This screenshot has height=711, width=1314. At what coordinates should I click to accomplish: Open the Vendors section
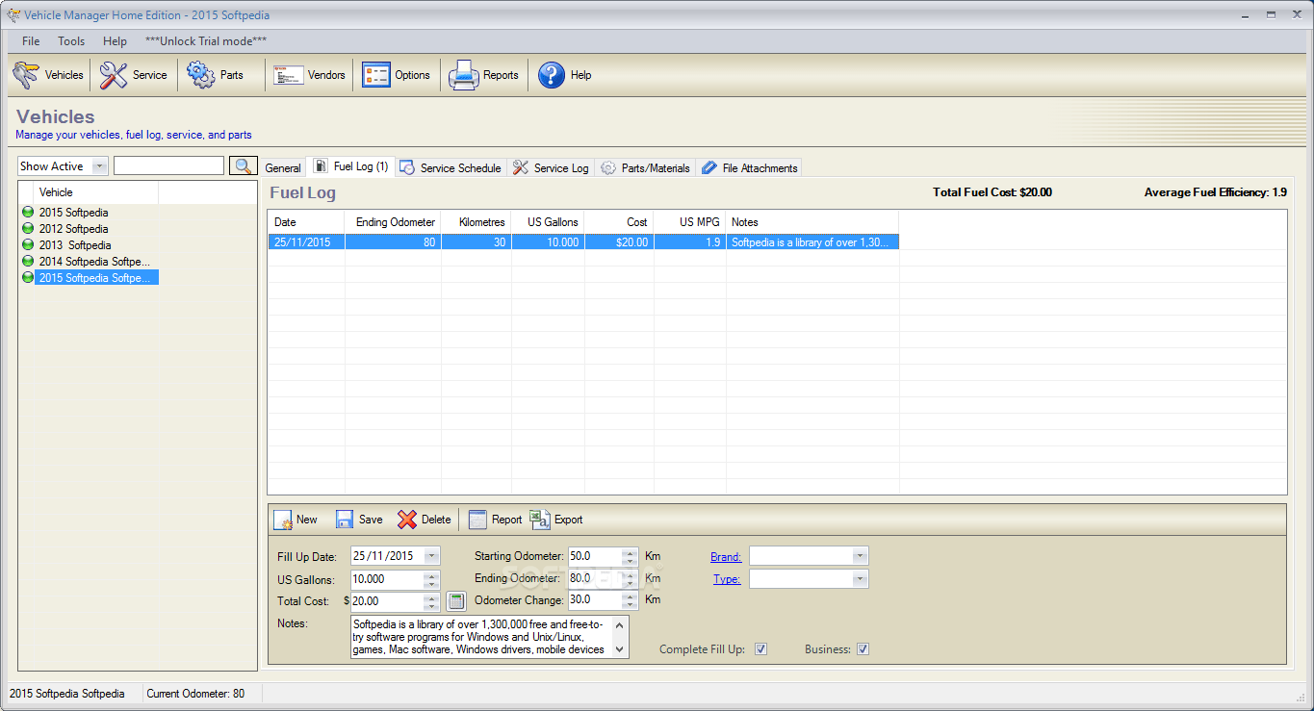click(x=308, y=74)
